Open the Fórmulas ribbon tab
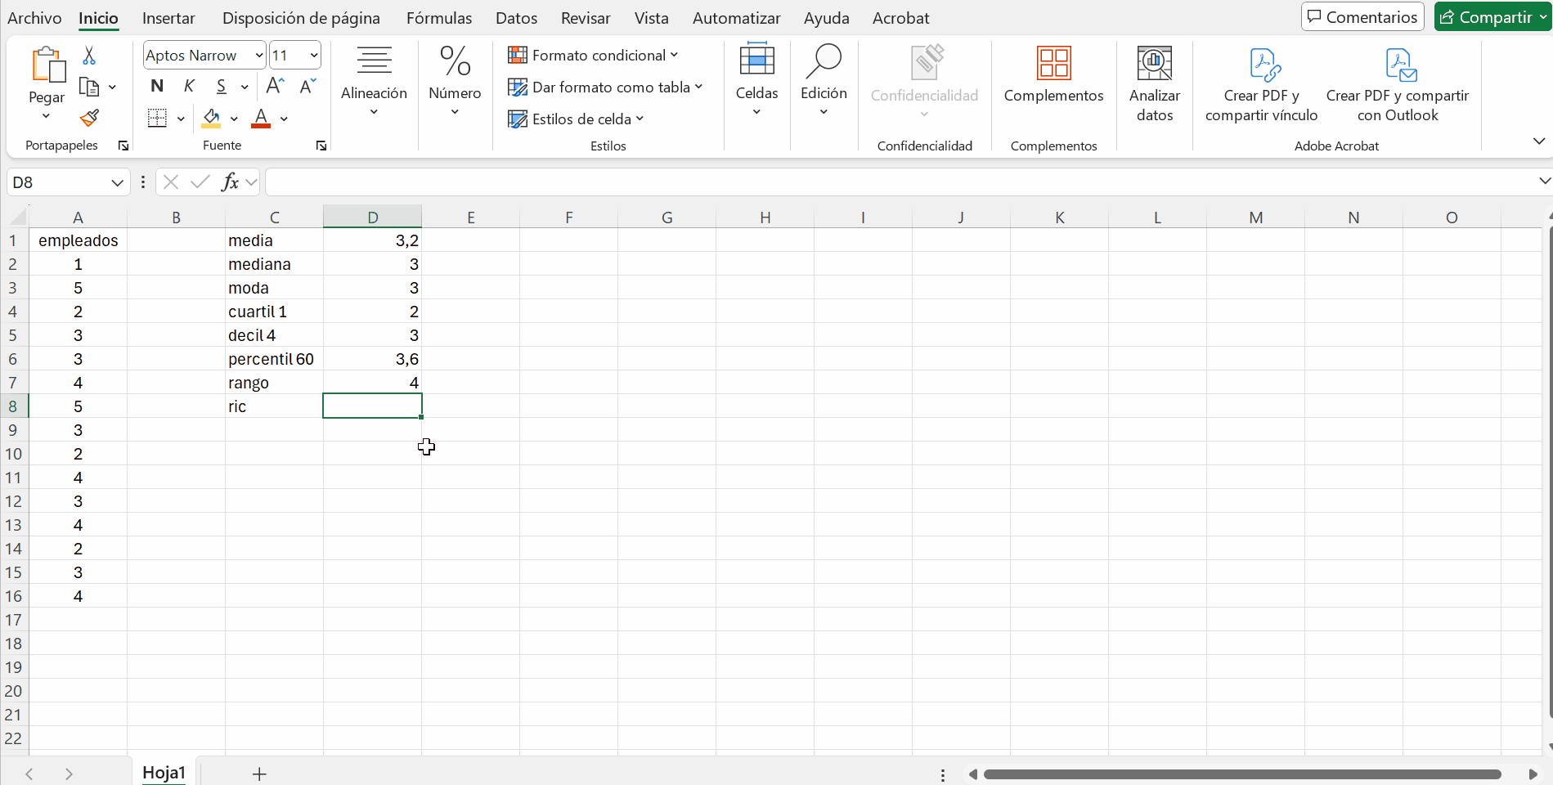1553x785 pixels. tap(439, 18)
